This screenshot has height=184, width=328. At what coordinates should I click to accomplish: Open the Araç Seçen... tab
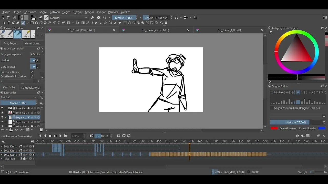point(11,43)
